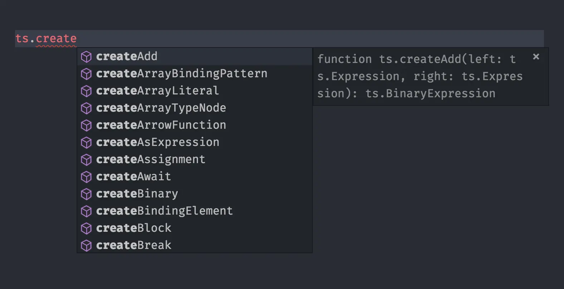Click the function signature text in documentation panel
Screen dimensions: 564x289
pos(419,76)
